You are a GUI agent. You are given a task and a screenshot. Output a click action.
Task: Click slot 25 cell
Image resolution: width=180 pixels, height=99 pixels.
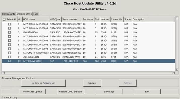tap(96, 32)
